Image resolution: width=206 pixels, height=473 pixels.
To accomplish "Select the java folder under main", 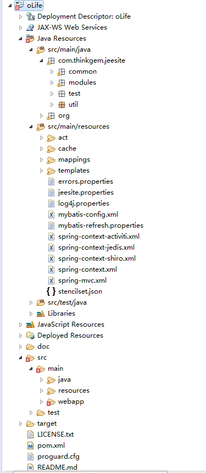I will click(x=64, y=380).
